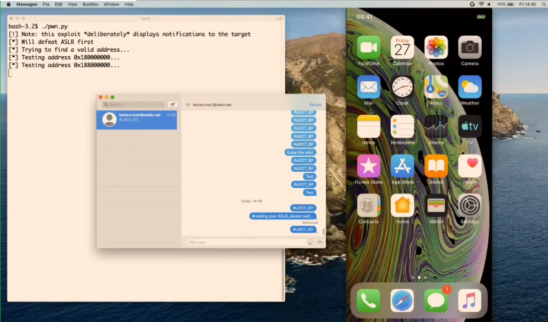
Task: Click 'Testing address 0x188000000...' terminal line
Action: pos(64,65)
